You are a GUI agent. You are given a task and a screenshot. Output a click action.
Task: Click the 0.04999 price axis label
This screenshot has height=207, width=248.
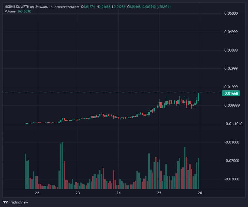[231, 32]
